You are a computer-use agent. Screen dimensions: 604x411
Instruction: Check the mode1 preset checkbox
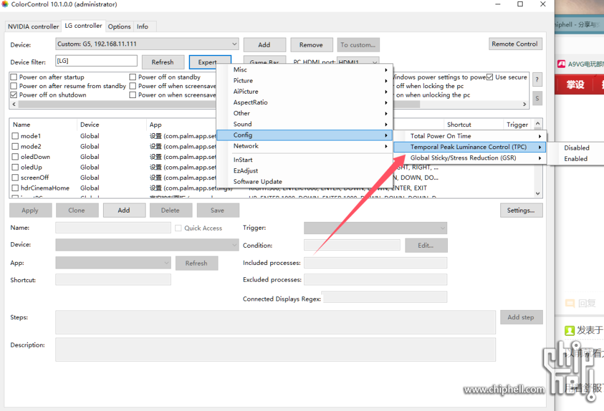click(x=15, y=136)
